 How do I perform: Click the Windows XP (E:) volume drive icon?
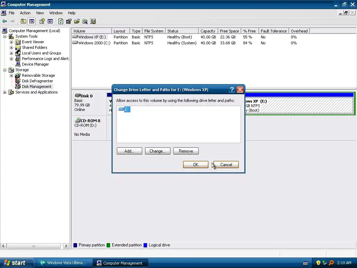pyautogui.click(x=75, y=37)
